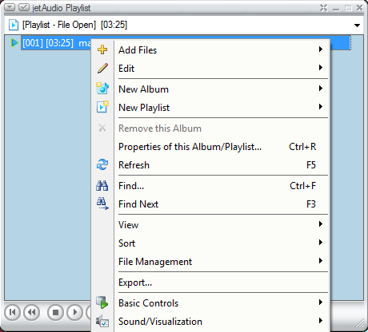Screen dimensions: 368x332
Task: Toggle the title bar checkmark button
Action: [x=24, y=7]
